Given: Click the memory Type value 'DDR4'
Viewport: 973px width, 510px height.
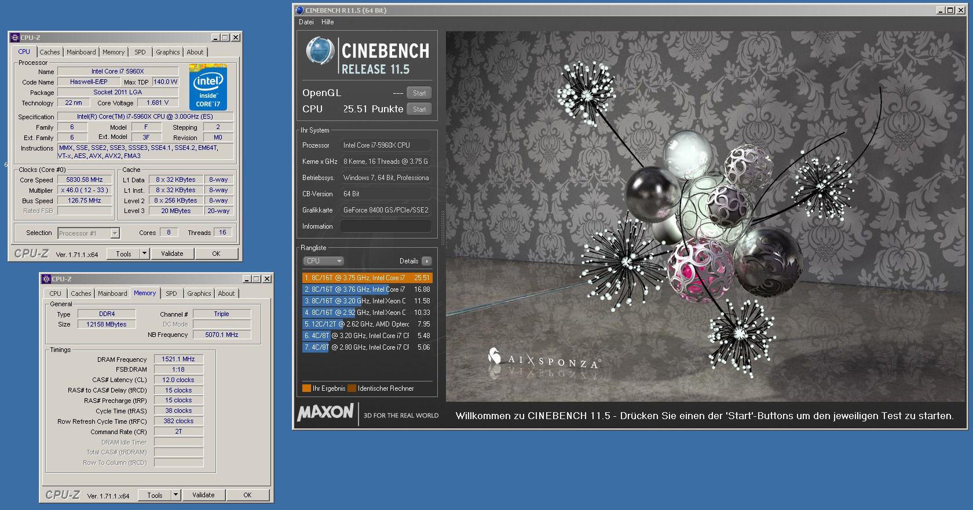Looking at the screenshot, I should tap(107, 314).
